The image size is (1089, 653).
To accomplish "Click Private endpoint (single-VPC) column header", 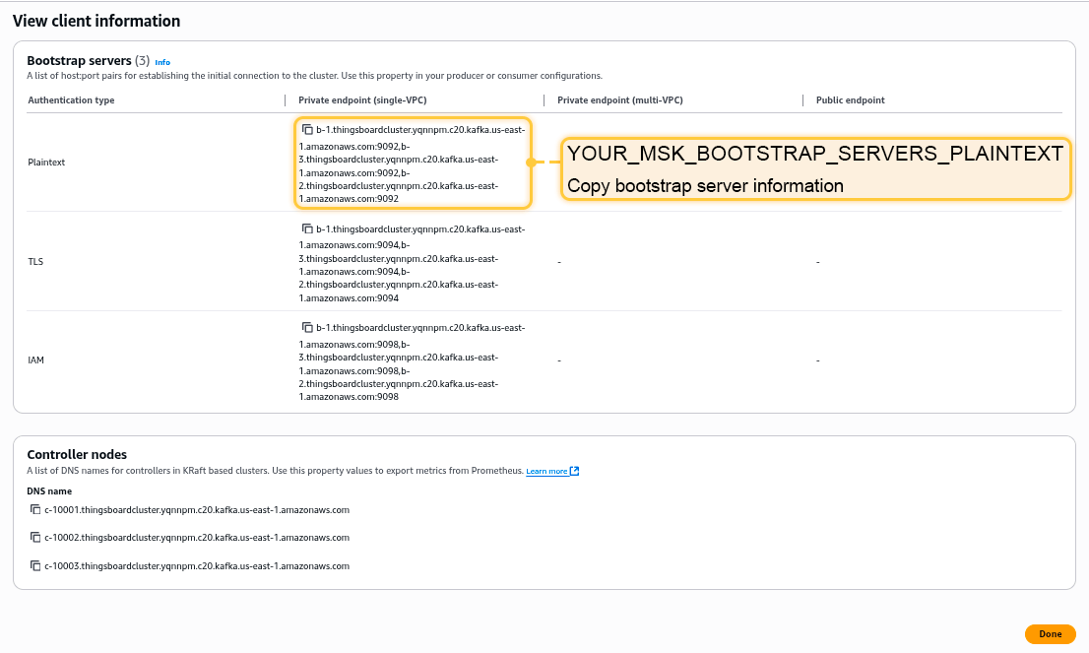I will tap(362, 100).
